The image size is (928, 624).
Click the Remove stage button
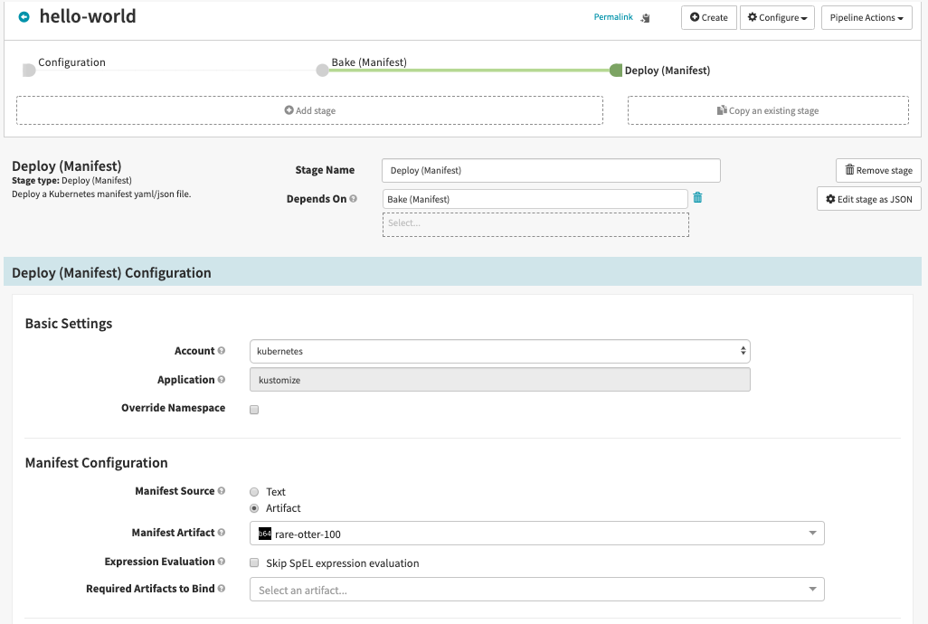tap(878, 170)
